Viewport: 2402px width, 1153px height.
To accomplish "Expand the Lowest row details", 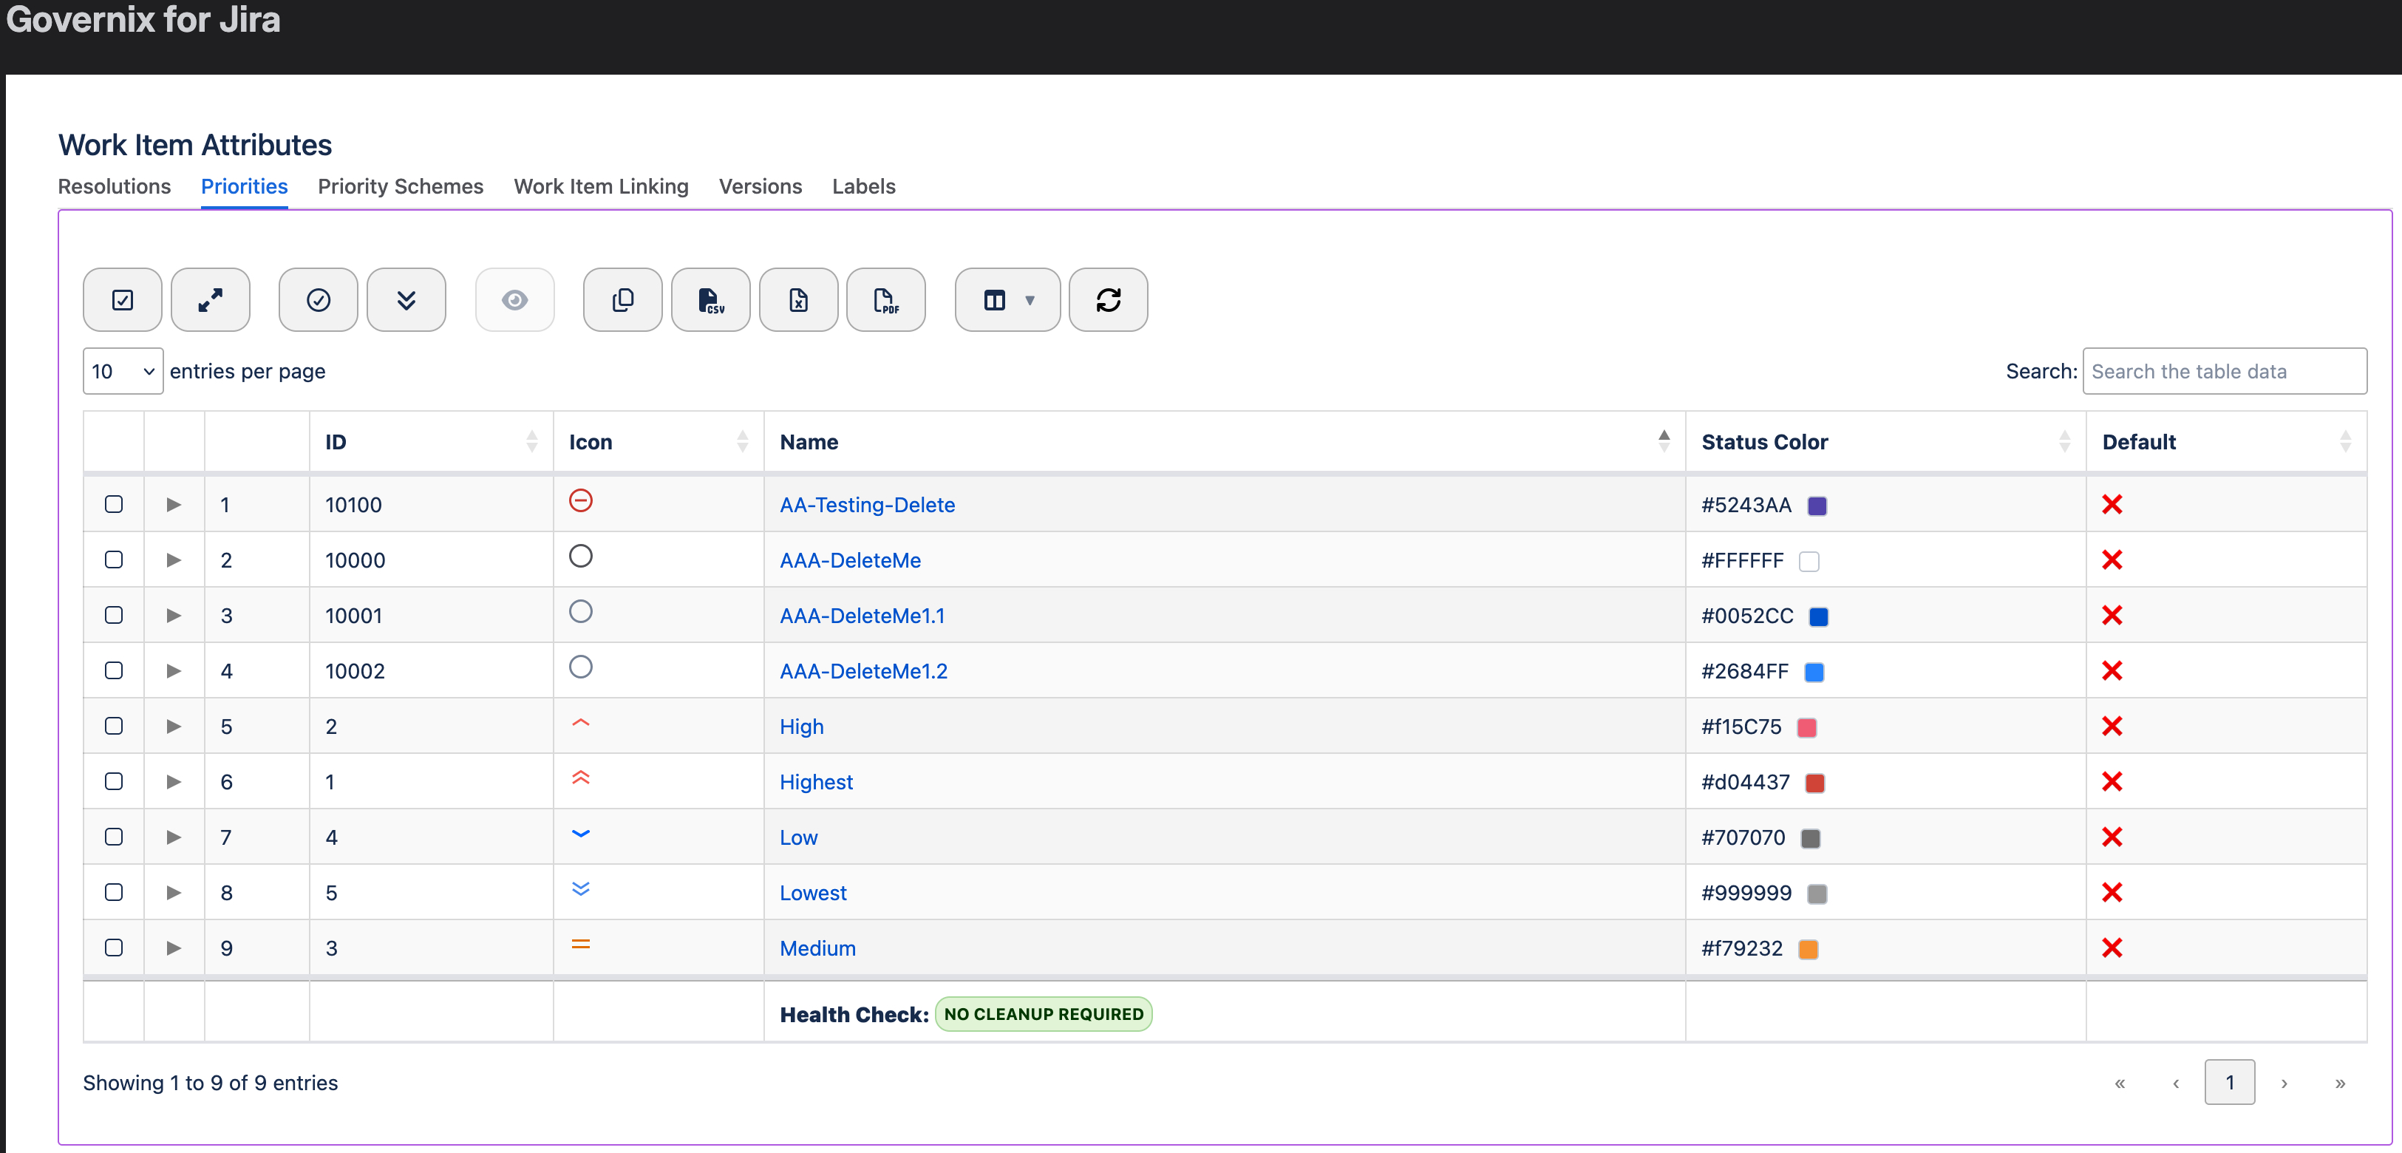I will tap(174, 893).
